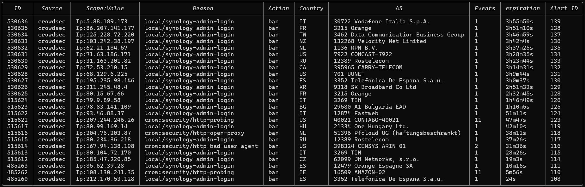Click the IP address Ip:207.244.246.26

(x=105, y=120)
